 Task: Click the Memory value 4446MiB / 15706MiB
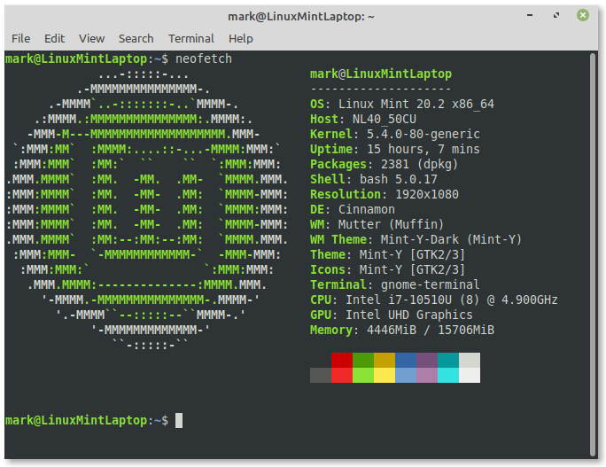point(431,331)
